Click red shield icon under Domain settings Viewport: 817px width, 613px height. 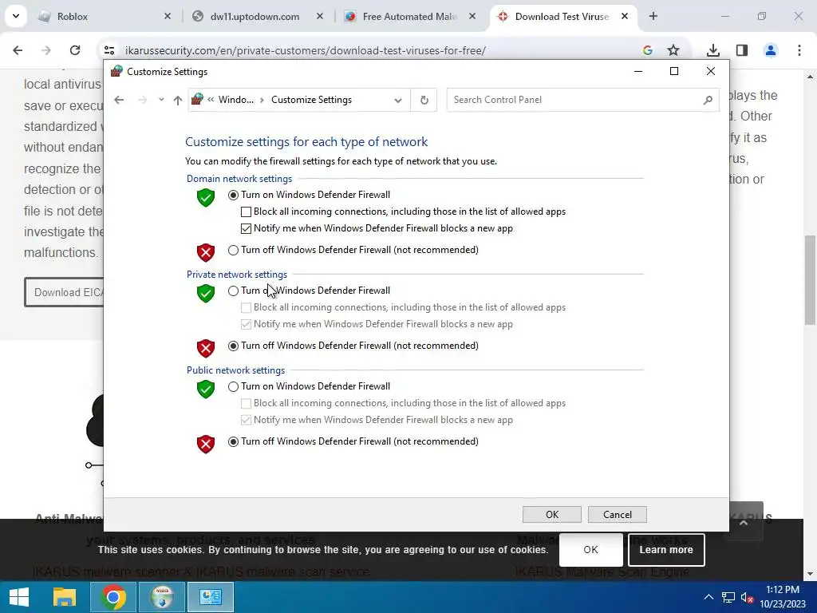pyautogui.click(x=206, y=253)
